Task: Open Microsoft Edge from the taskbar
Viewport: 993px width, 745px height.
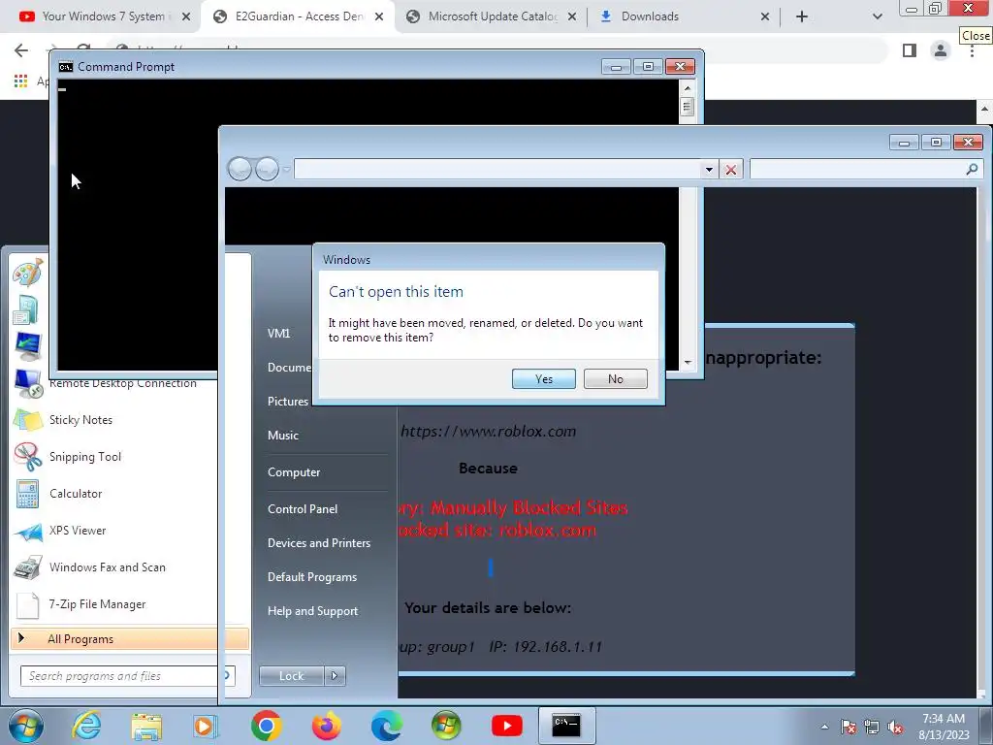Action: point(386,726)
